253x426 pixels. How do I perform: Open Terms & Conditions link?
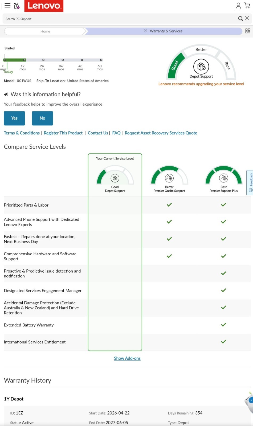pos(22,133)
